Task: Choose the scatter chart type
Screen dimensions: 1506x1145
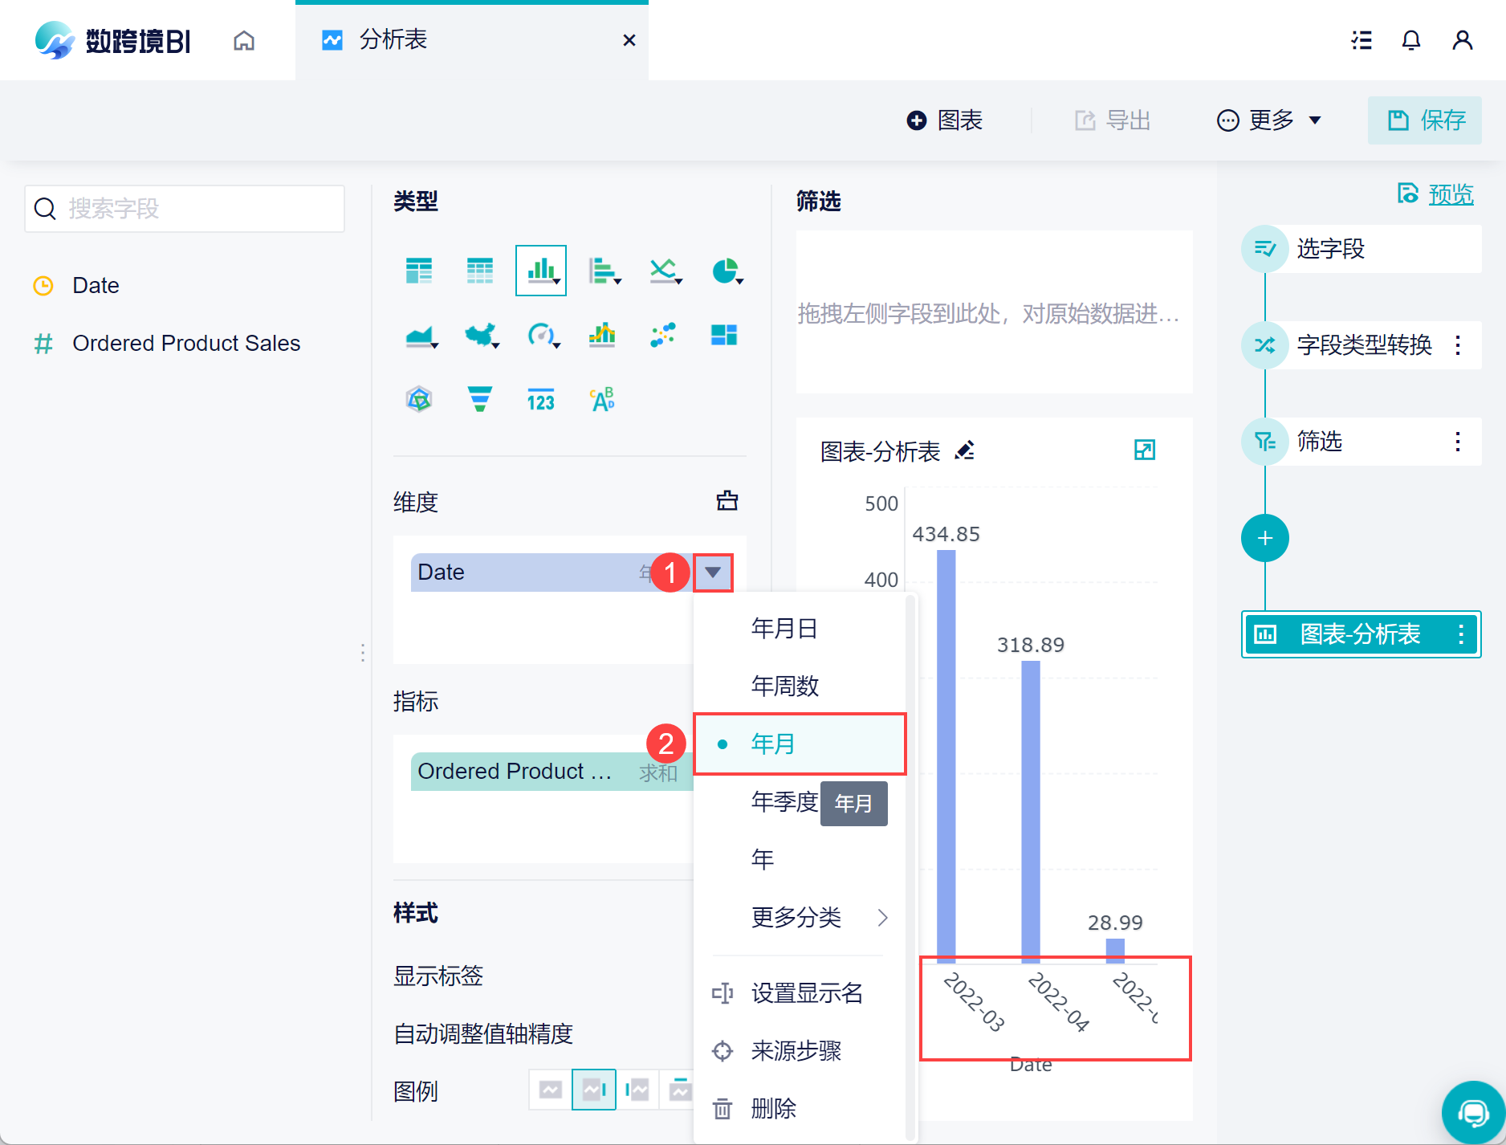Action: 663,335
